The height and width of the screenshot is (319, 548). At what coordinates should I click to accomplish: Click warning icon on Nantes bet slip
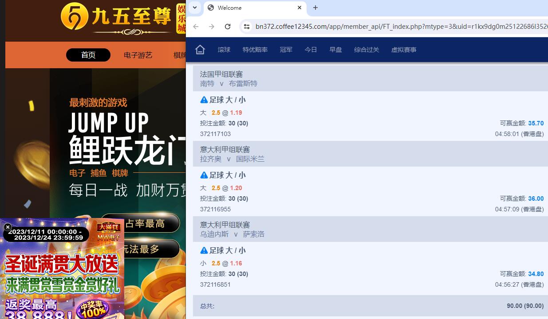(x=204, y=100)
